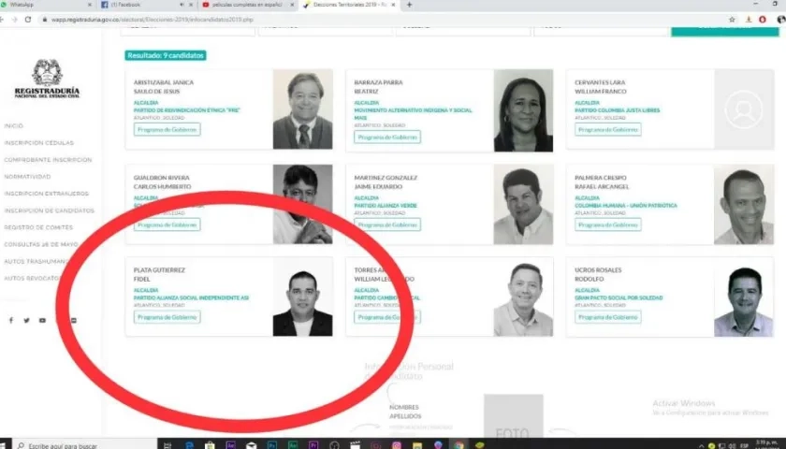Image resolution: width=786 pixels, height=449 pixels.
Task: Click GRAN PACTO SOCIAL POR SOLEDAD text
Action: tap(619, 297)
